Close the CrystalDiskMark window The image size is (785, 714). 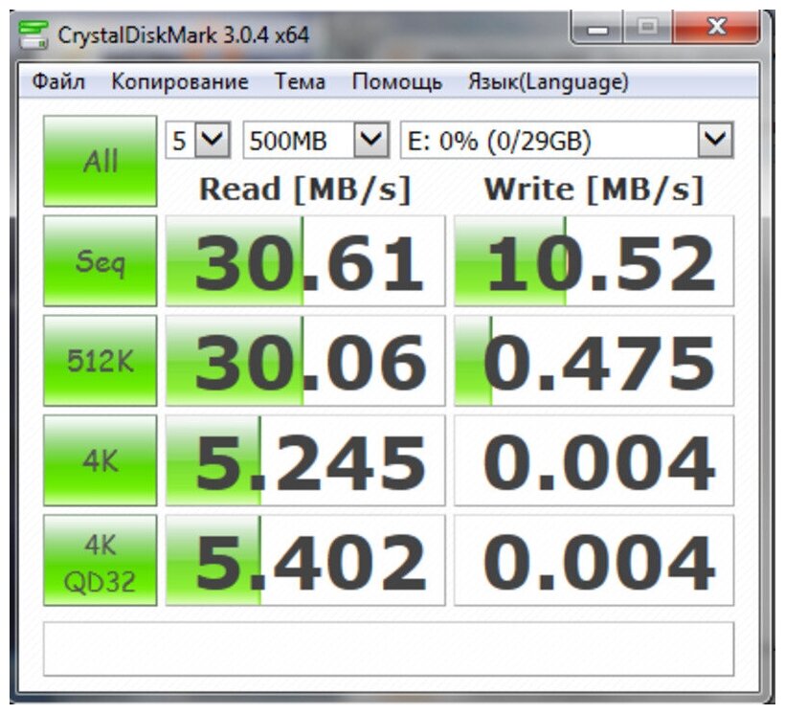tap(717, 28)
